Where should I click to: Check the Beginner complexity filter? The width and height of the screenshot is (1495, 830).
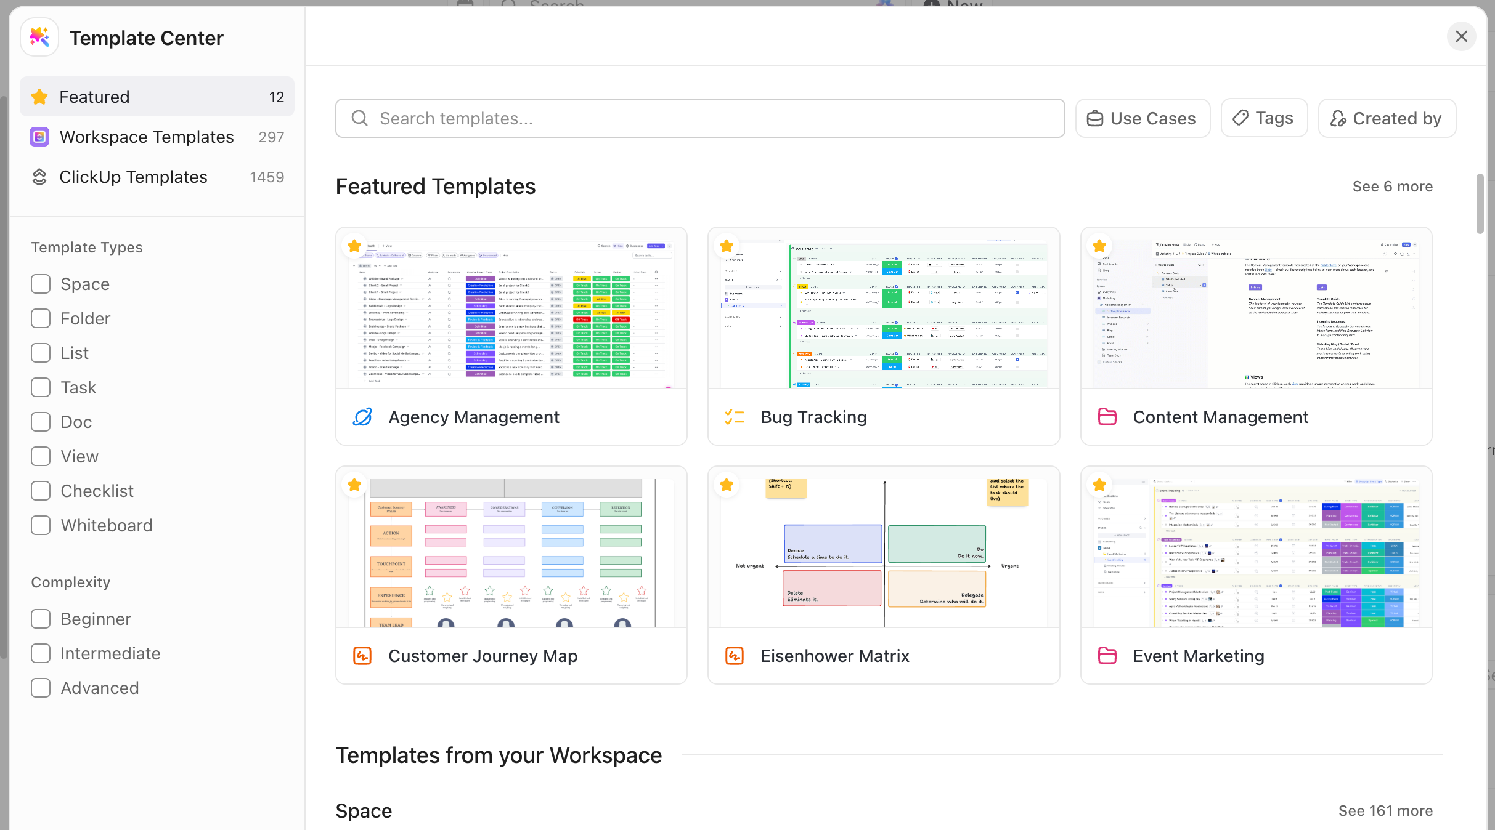pyautogui.click(x=41, y=619)
